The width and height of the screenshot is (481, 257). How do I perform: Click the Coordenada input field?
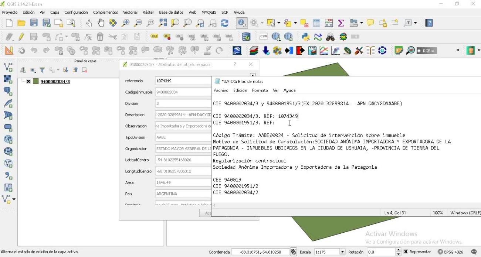tap(260, 252)
